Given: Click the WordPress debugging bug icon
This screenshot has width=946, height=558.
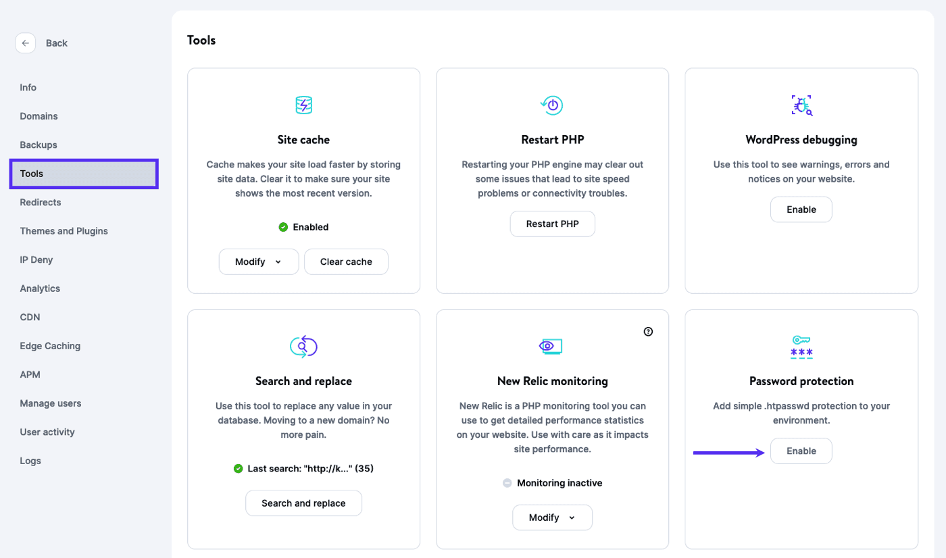Looking at the screenshot, I should 801,105.
